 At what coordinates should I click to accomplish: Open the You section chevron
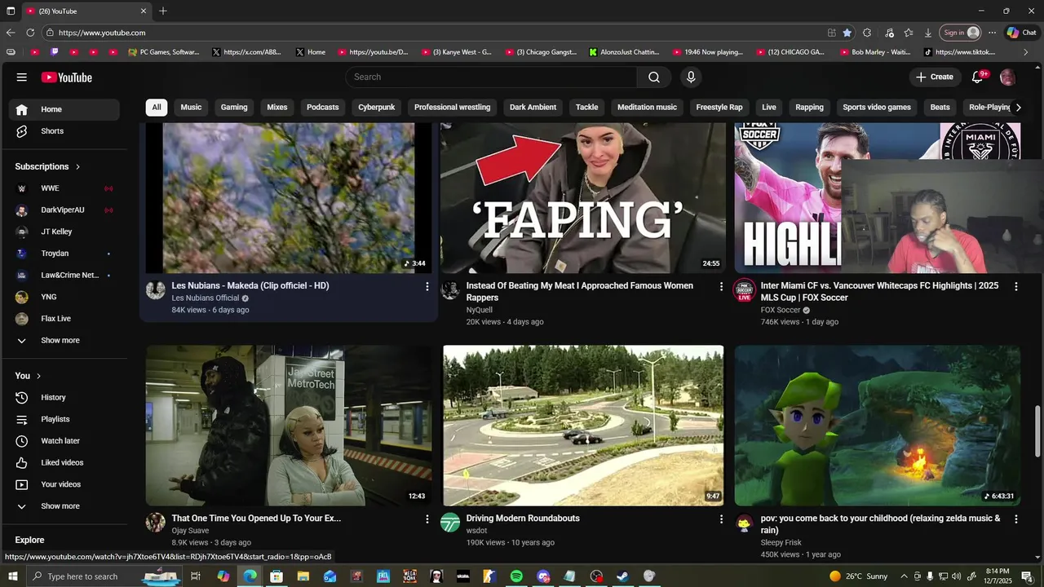point(38,376)
